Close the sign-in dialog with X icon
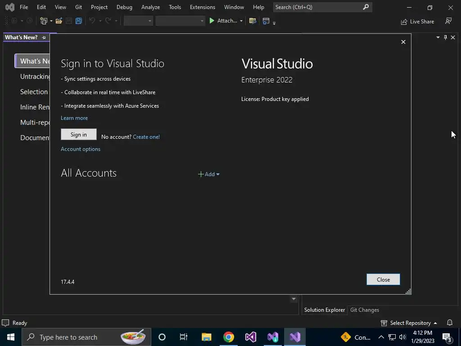 pyautogui.click(x=403, y=42)
